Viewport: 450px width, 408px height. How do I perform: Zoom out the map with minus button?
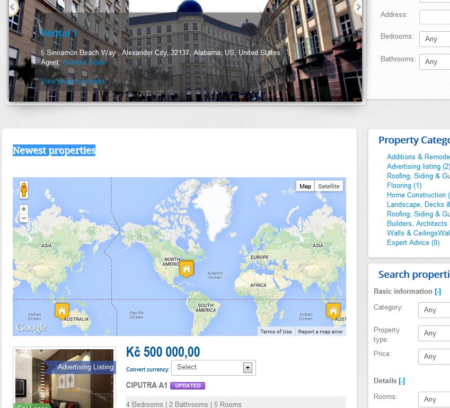(24, 218)
